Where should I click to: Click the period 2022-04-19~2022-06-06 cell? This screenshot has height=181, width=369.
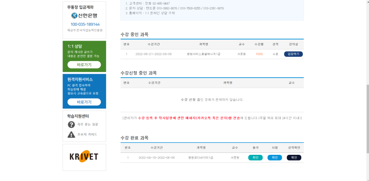157,158
